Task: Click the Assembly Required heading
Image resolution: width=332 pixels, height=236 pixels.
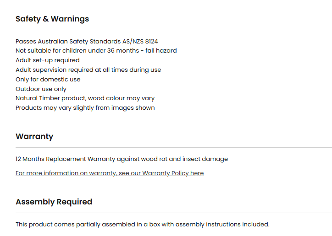Action: pos(54,202)
